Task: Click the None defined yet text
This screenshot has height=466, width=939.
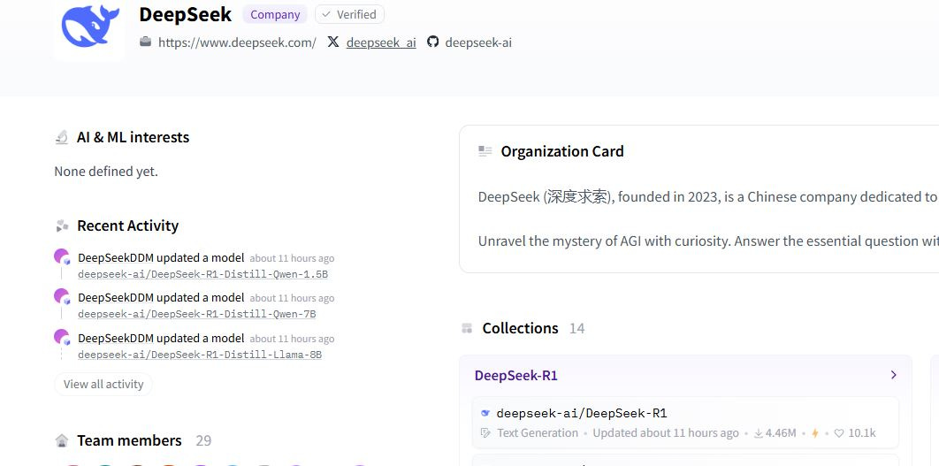Action: coord(106,172)
